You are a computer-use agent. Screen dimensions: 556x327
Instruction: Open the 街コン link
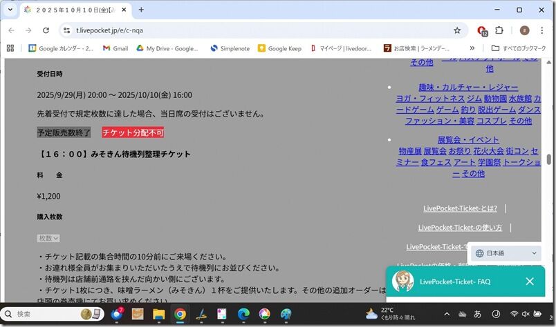[517, 151]
